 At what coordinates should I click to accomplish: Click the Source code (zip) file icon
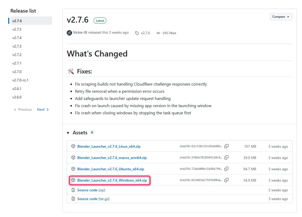73,190
